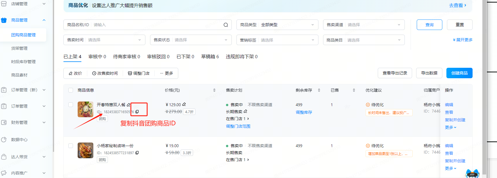Open the 商品类型 dropdown
This screenshot has width=497, height=178.
pos(277,25)
